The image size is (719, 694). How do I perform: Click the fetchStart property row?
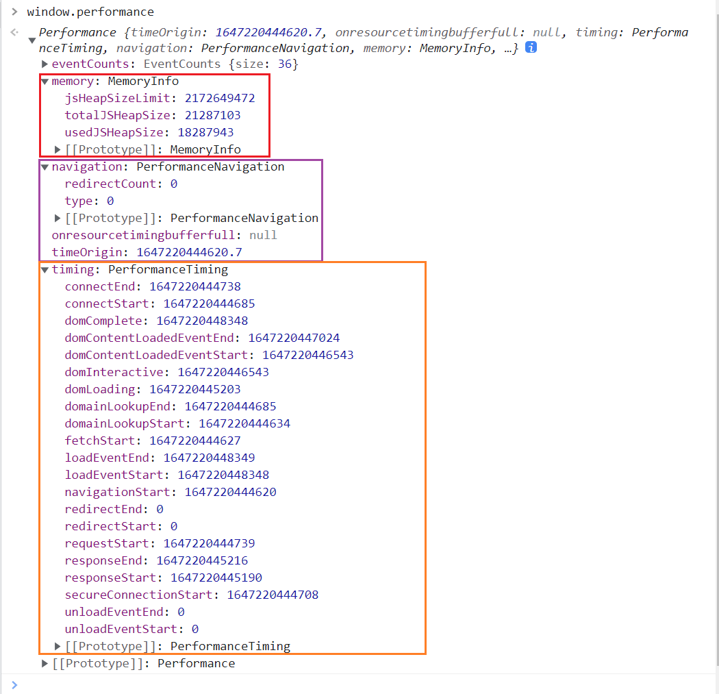[153, 441]
